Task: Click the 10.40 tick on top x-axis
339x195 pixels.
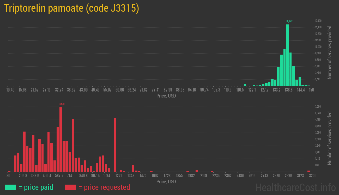Action: pyautogui.click(x=10, y=90)
